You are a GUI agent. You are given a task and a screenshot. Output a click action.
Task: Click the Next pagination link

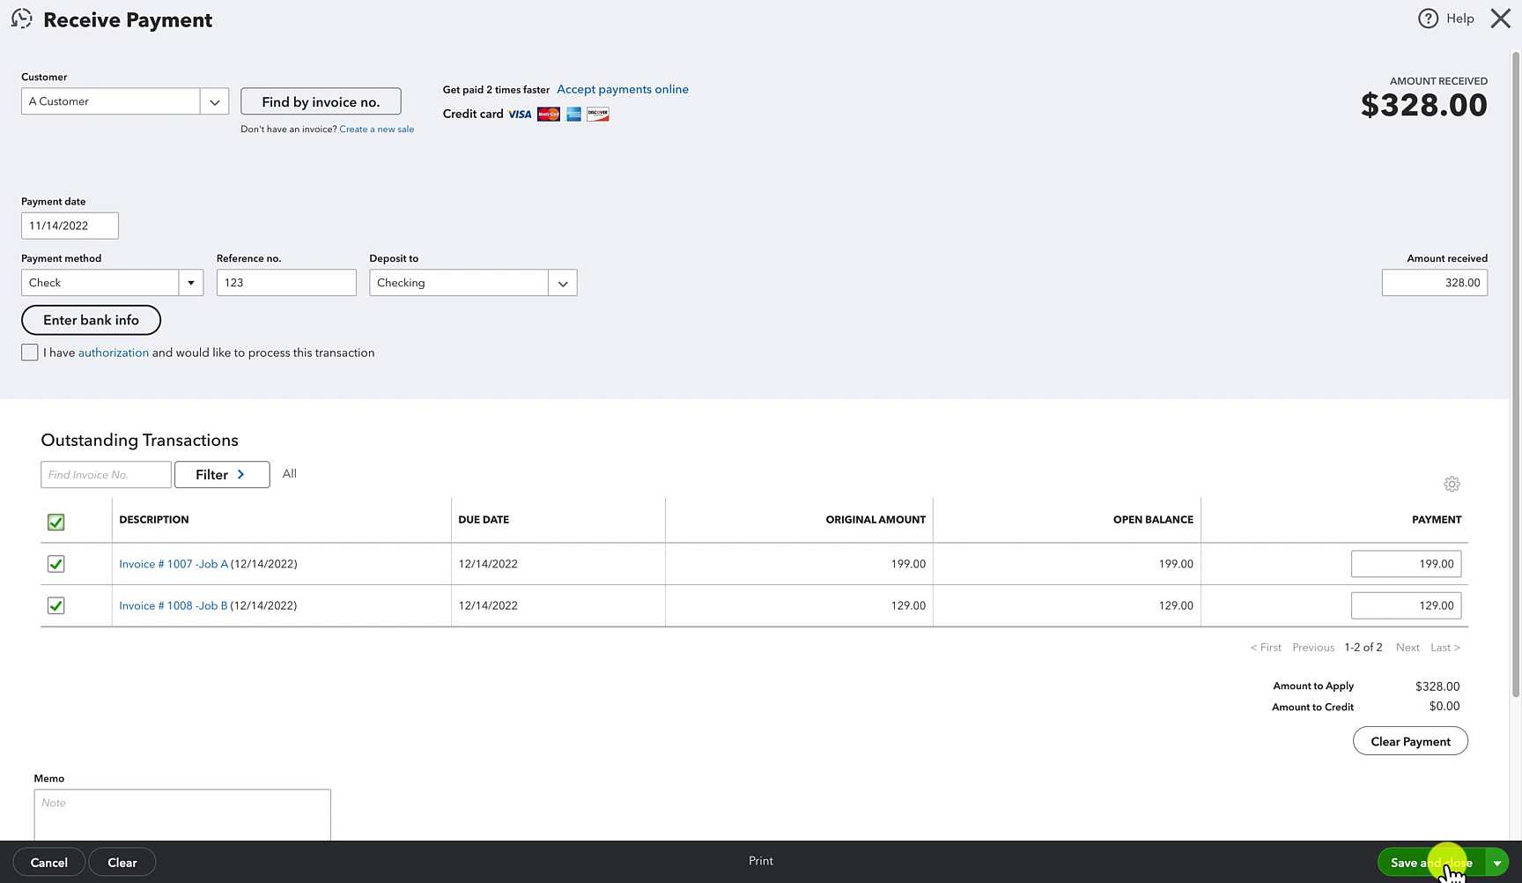(x=1407, y=648)
